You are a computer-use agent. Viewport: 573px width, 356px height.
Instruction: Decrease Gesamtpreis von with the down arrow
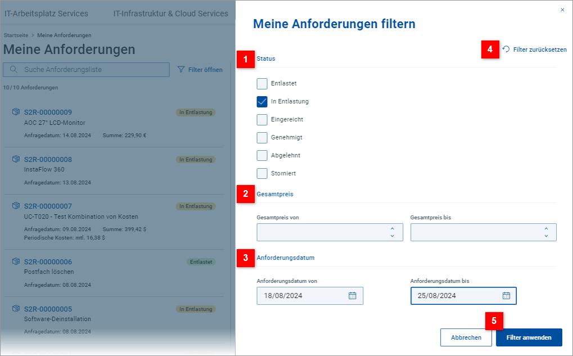(x=392, y=236)
